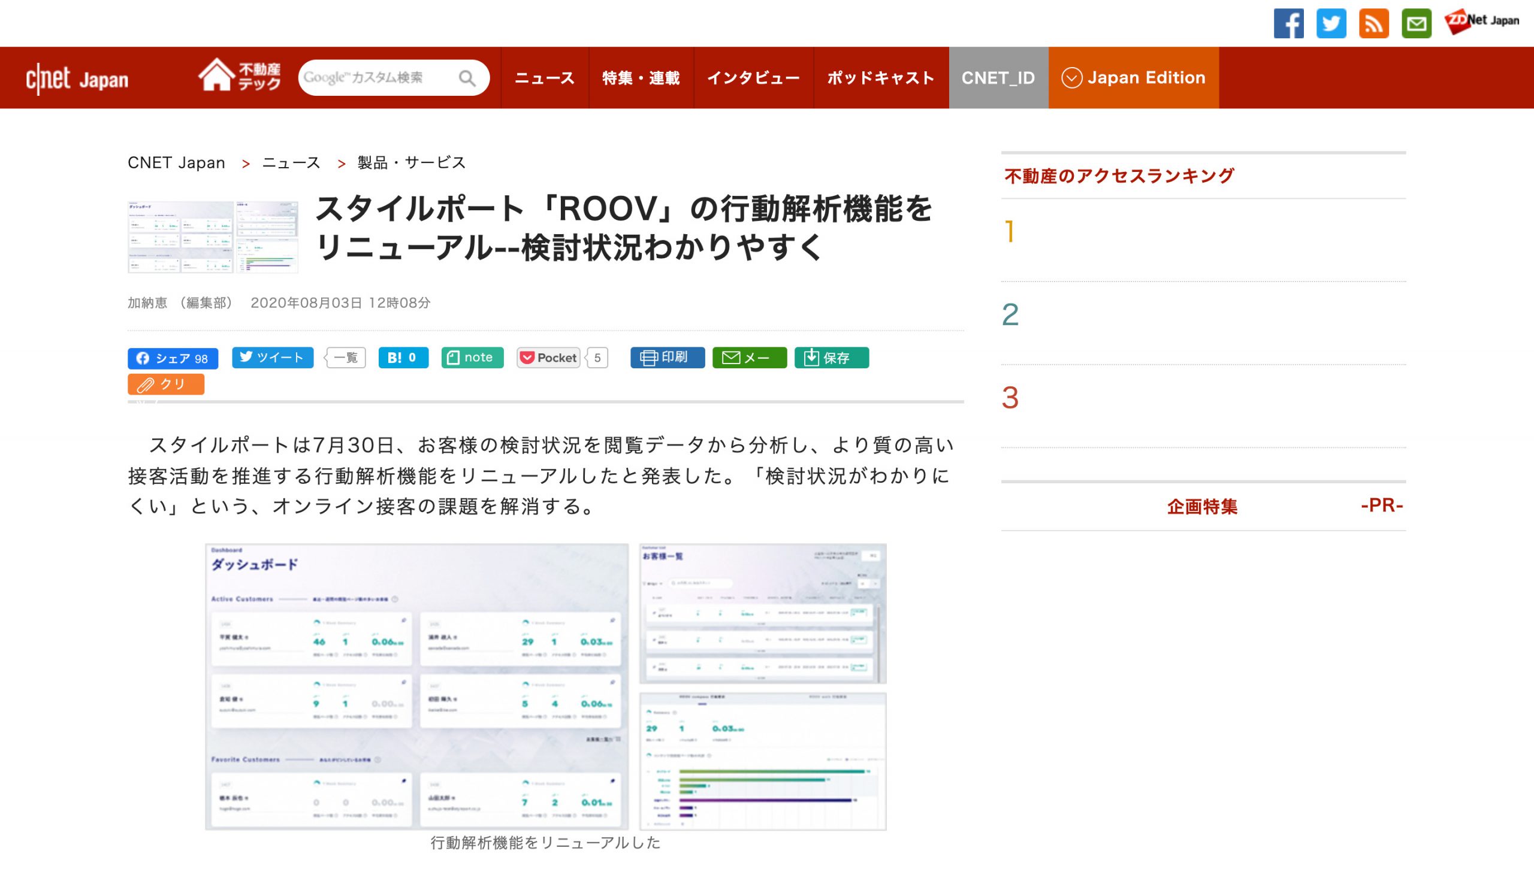This screenshot has width=1534, height=875.
Task: Click the 製品・サービス breadcrumb link
Action: point(411,163)
